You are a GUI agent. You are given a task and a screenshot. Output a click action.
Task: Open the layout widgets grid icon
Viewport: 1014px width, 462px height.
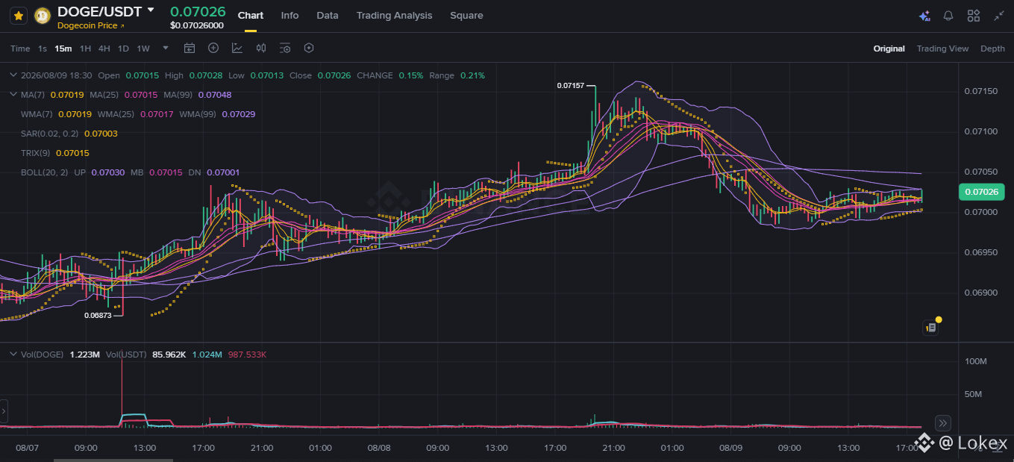974,16
